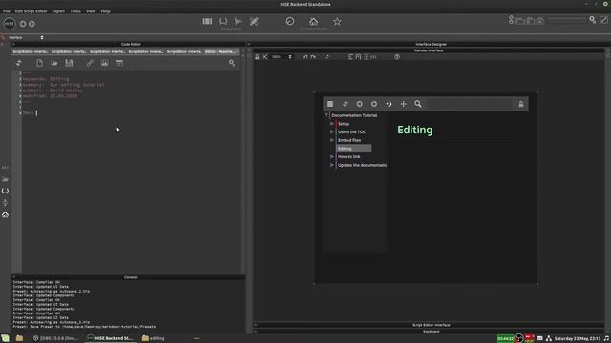Image resolution: width=611 pixels, height=343 pixels.
Task: Expand the Script Editor Interface panel bar
Action: coord(431,325)
